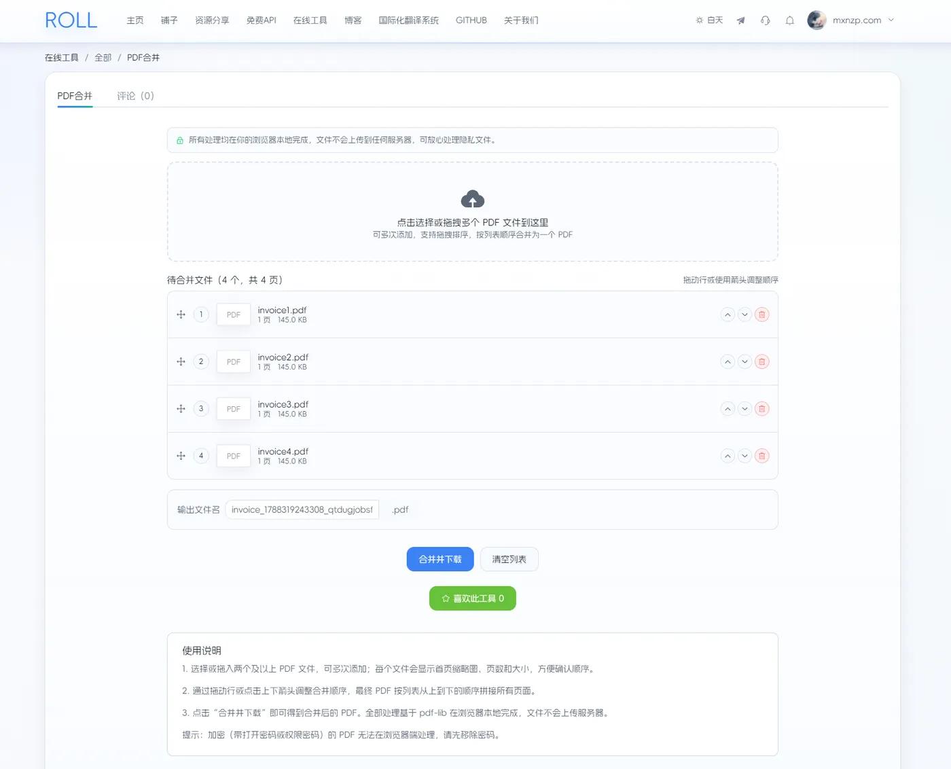This screenshot has width=951, height=769.
Task: Open the 关于我们 navigation item
Action: [x=521, y=20]
